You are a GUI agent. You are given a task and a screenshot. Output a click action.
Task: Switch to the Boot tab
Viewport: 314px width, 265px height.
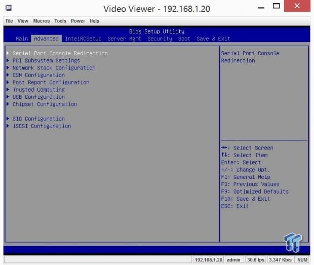[x=184, y=39]
